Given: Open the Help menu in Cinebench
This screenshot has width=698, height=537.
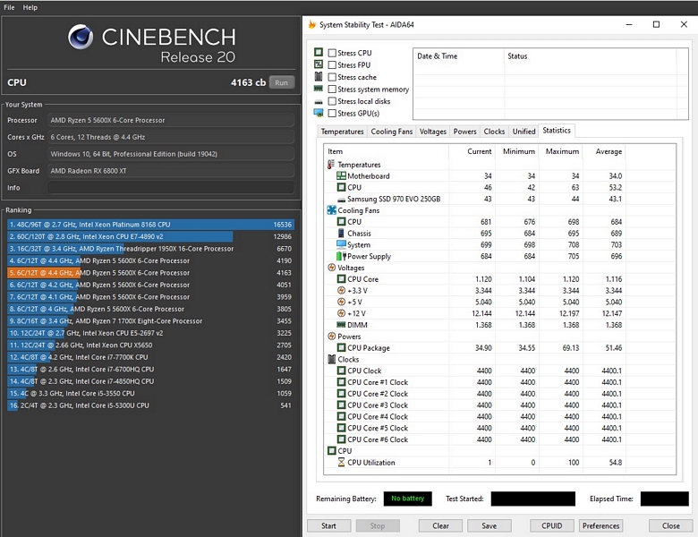Looking at the screenshot, I should [30, 7].
